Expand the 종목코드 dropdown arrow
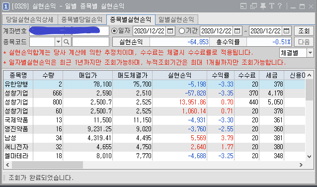This screenshot has width=317, height=187. [x=58, y=42]
